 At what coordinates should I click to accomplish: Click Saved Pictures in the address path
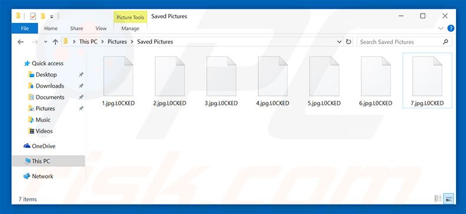tap(155, 42)
